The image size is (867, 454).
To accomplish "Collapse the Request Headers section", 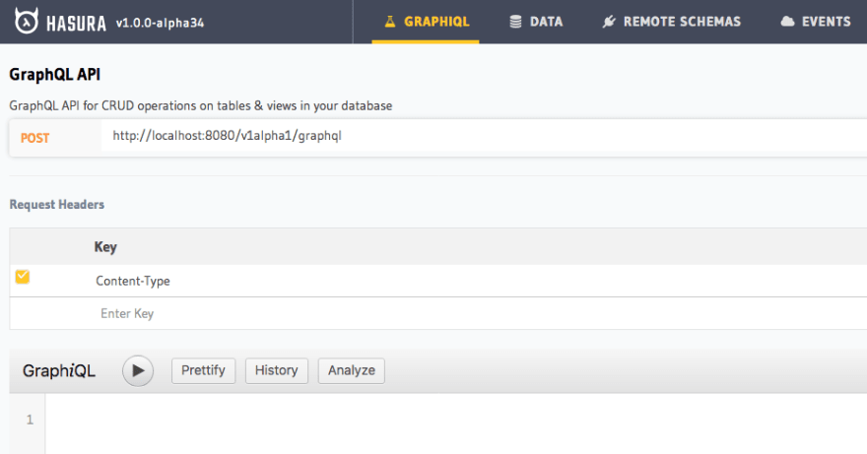I will coord(57,204).
